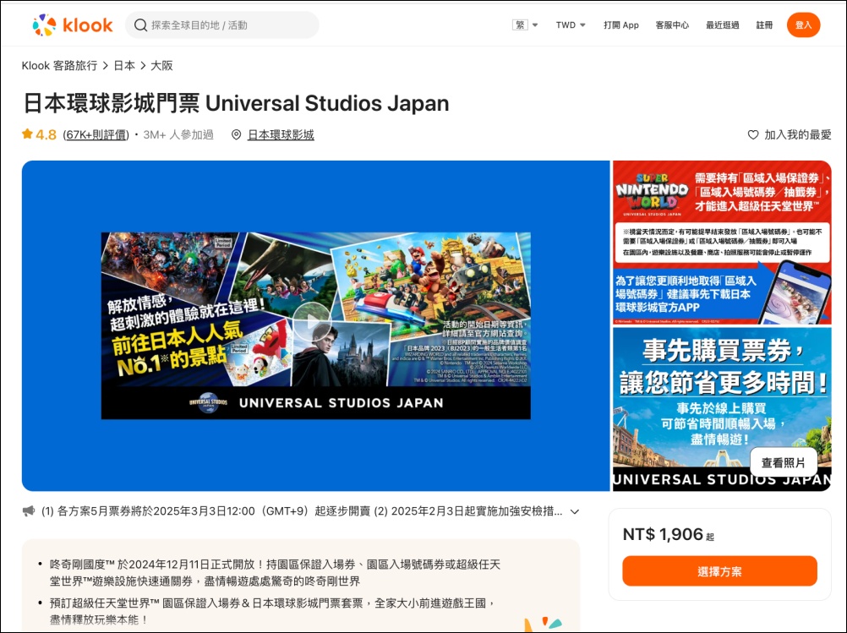This screenshot has width=847, height=633.
Task: Click the megaphone announcement icon
Action: click(x=29, y=511)
